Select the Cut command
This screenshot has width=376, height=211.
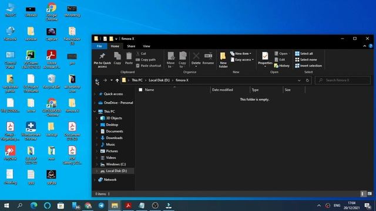pos(141,53)
